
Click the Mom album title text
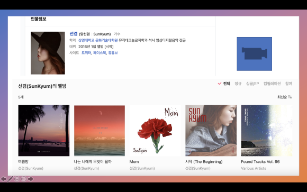(134, 162)
